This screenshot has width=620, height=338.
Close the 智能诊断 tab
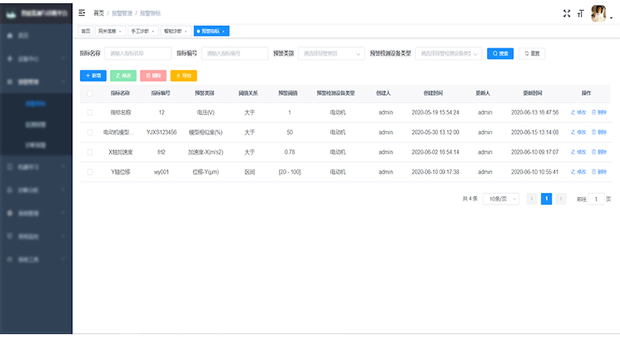point(186,31)
